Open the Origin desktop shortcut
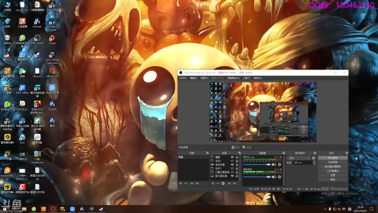The image size is (378, 213). [x=52, y=40]
